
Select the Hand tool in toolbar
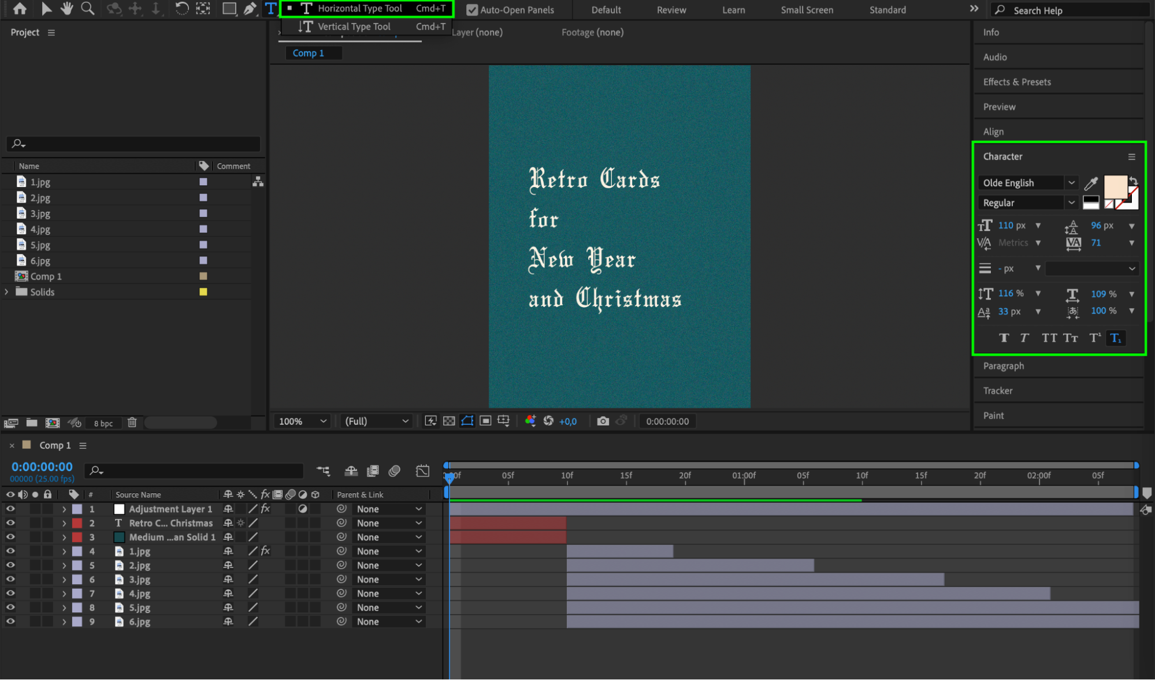tap(66, 9)
